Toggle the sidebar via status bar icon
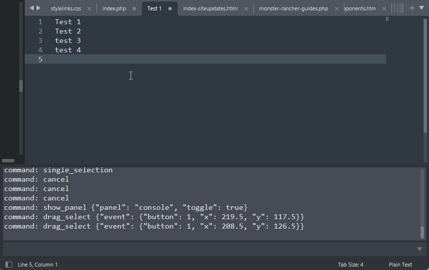 (x=8, y=265)
